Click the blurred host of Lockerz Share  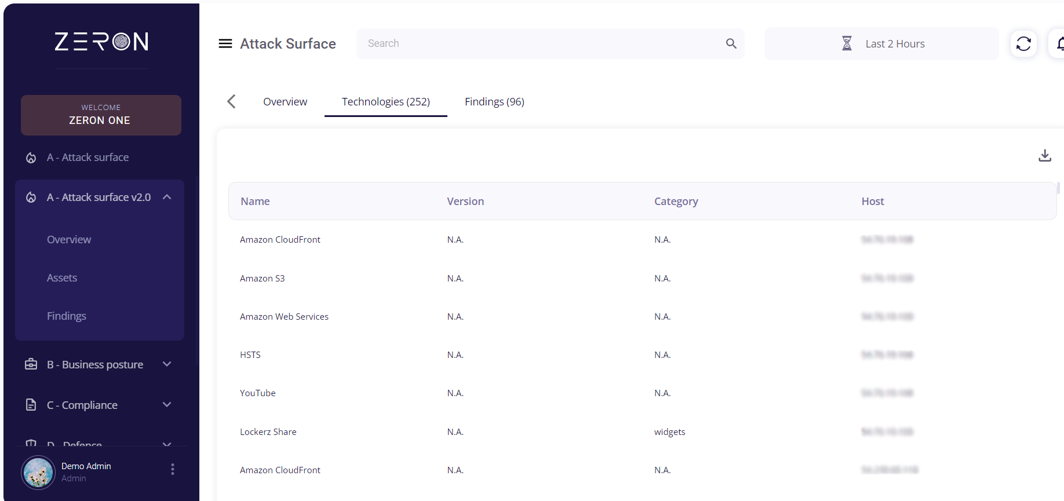tap(887, 431)
